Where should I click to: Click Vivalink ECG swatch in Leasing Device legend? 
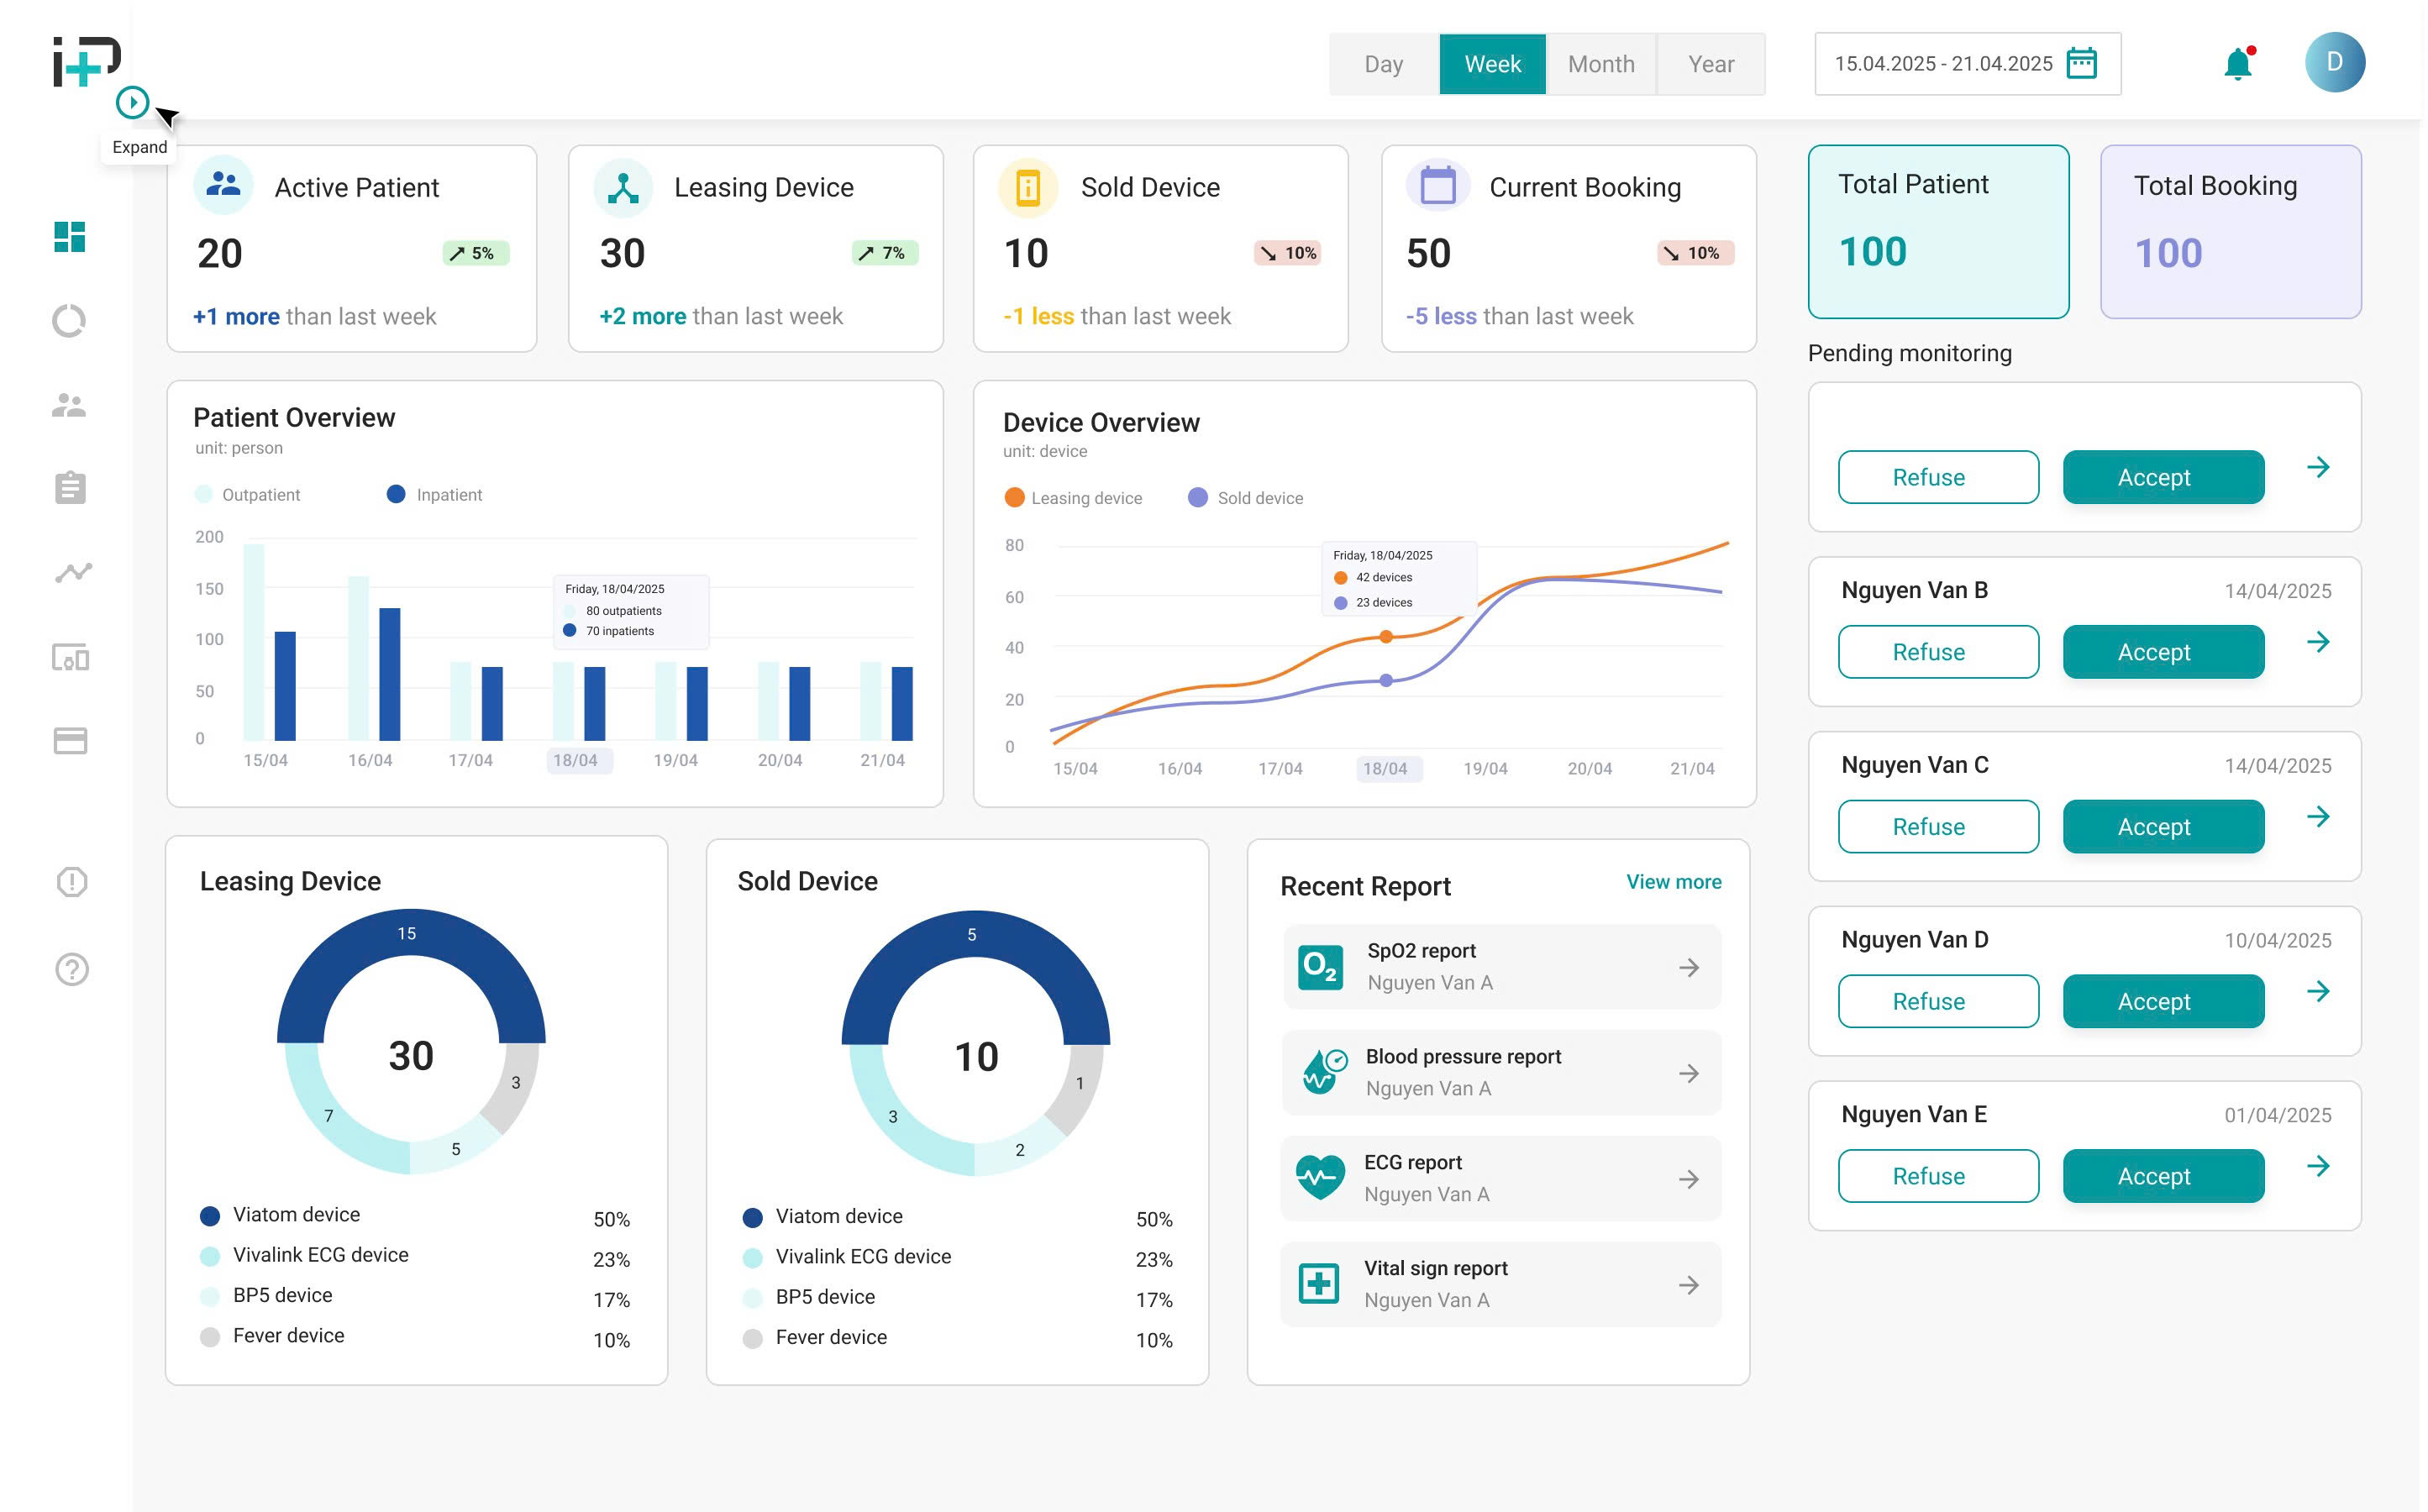[x=210, y=1256]
